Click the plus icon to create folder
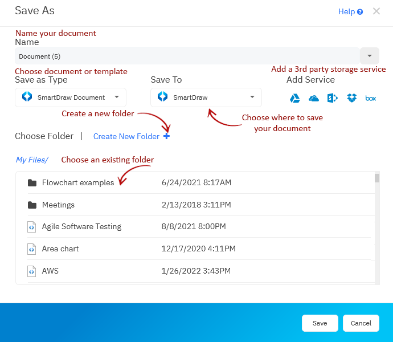 coord(166,136)
